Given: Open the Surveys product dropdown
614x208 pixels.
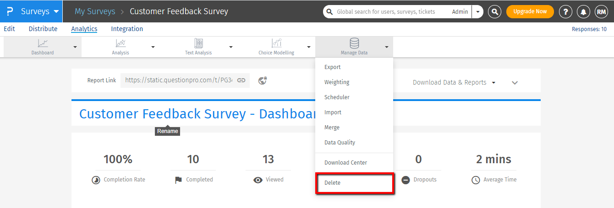Looking at the screenshot, I should pyautogui.click(x=40, y=11).
